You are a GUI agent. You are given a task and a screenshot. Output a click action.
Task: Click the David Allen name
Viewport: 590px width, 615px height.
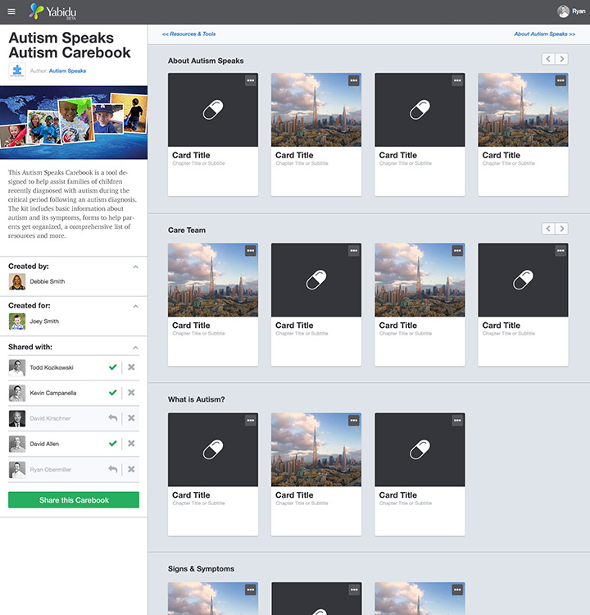[44, 444]
